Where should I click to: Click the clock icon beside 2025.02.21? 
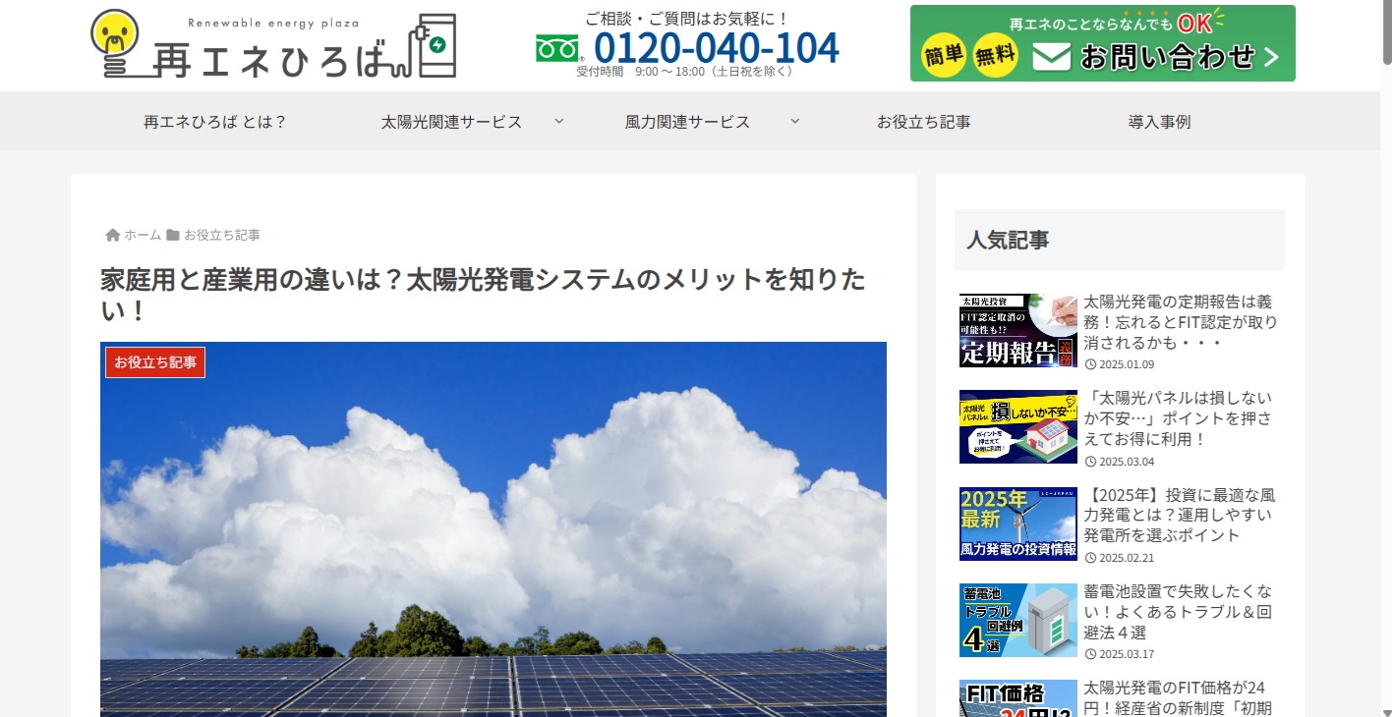pyautogui.click(x=1090, y=557)
